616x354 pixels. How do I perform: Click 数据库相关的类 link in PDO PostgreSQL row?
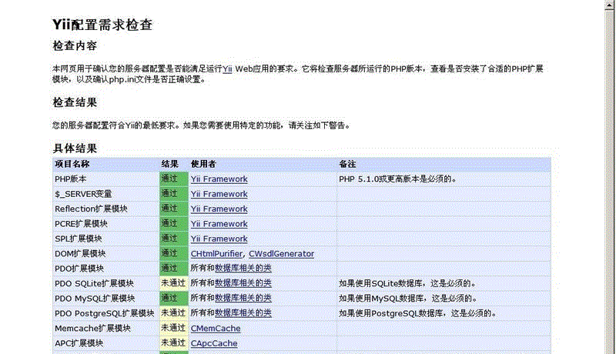coord(243,313)
